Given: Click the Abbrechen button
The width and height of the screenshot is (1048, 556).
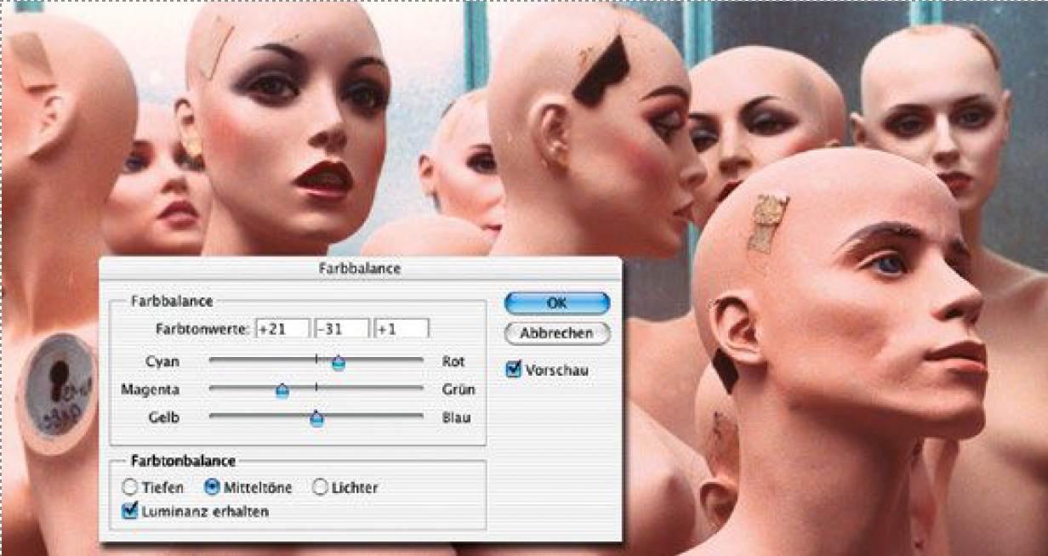Looking at the screenshot, I should pos(557,333).
